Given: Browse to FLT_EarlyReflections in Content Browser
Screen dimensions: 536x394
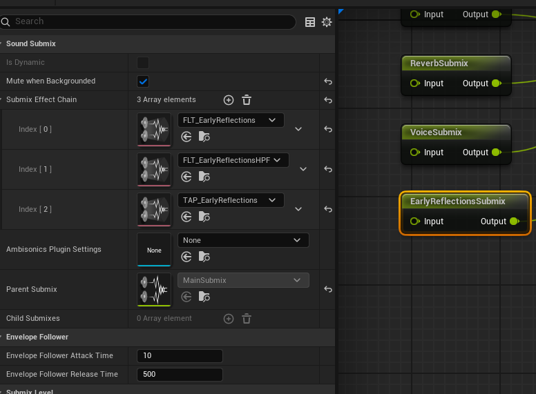Looking at the screenshot, I should click(x=204, y=137).
